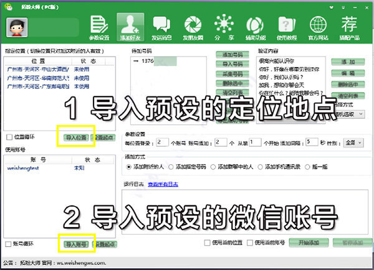Click 设置起点 beside 导入账号
The width and height of the screenshot is (374, 270).
(x=105, y=244)
